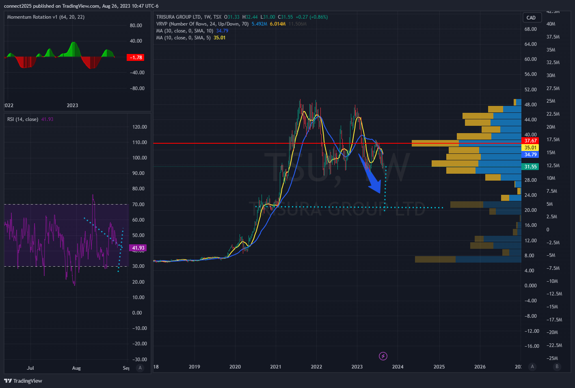Select the MA 10 indicator legend
Image resolution: width=575 pixels, height=388 pixels.
pos(183,38)
